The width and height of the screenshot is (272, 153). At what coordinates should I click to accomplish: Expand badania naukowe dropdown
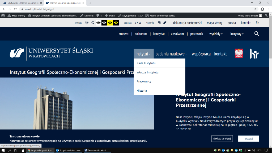[x=171, y=54]
